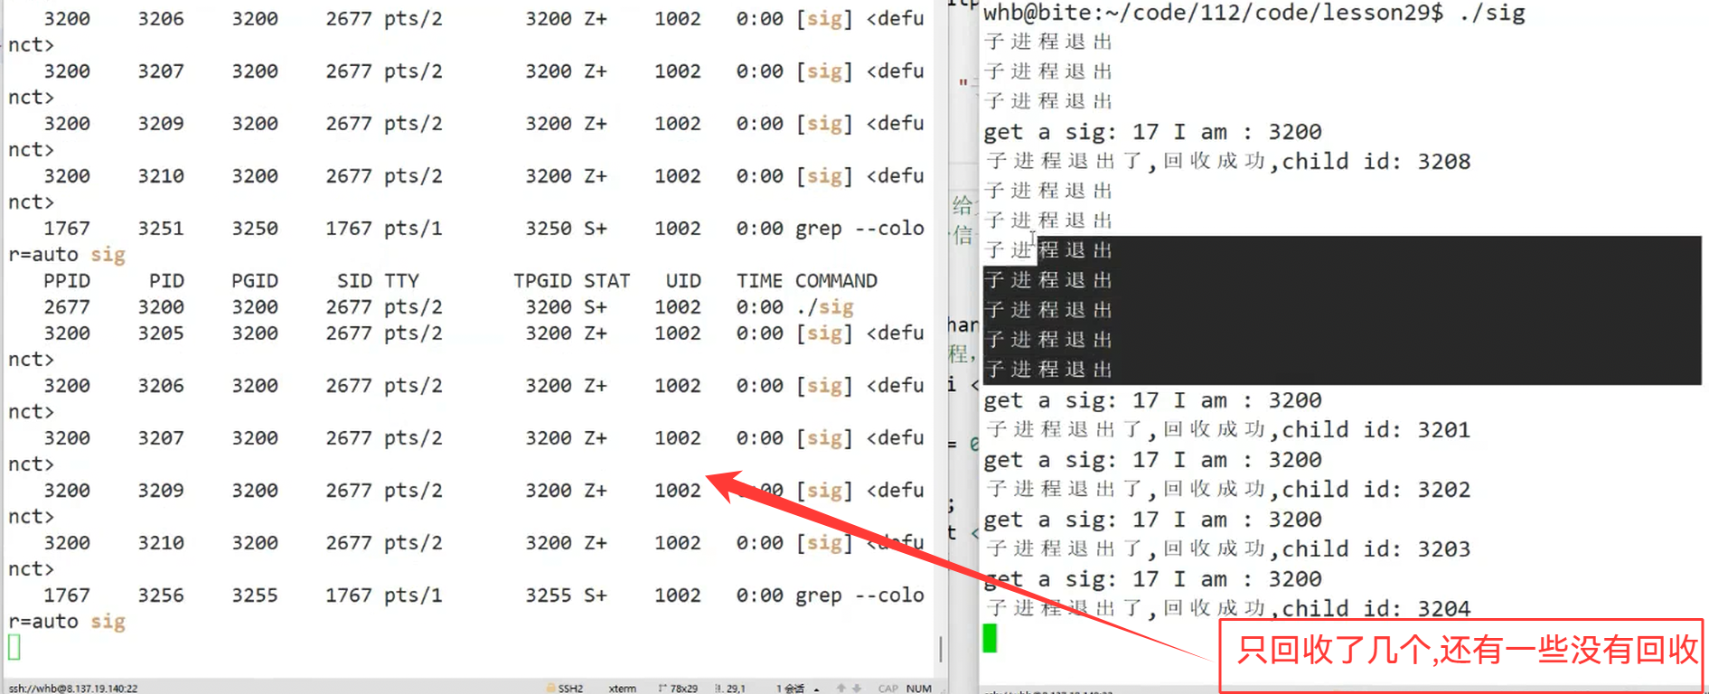Click the CAP lock indicator

coord(888,689)
